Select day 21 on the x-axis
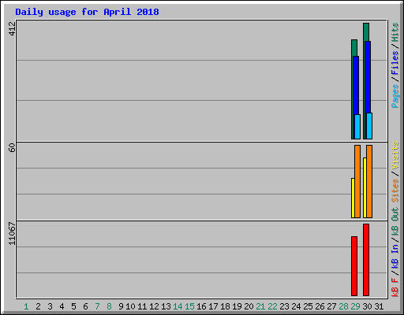 coord(260,306)
